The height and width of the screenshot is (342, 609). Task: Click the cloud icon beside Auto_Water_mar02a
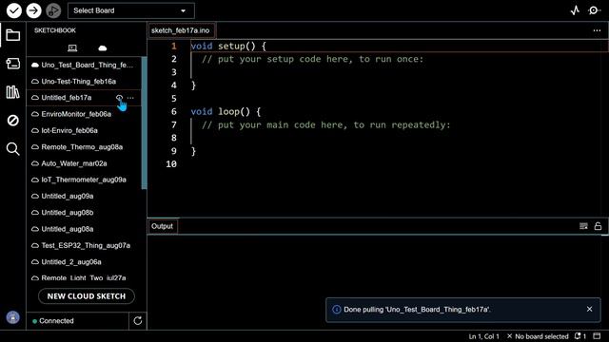pyautogui.click(x=35, y=163)
